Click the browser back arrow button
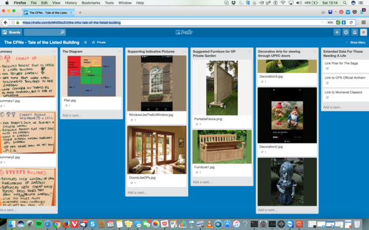This screenshot has height=230, width=369. (x=6, y=23)
